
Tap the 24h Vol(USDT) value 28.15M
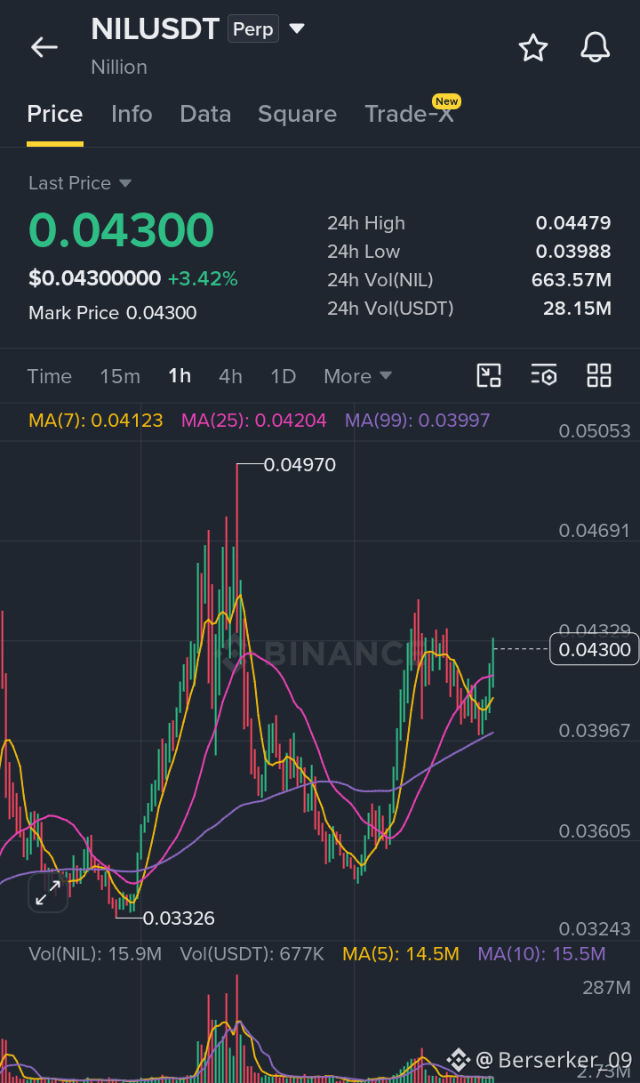tap(577, 309)
